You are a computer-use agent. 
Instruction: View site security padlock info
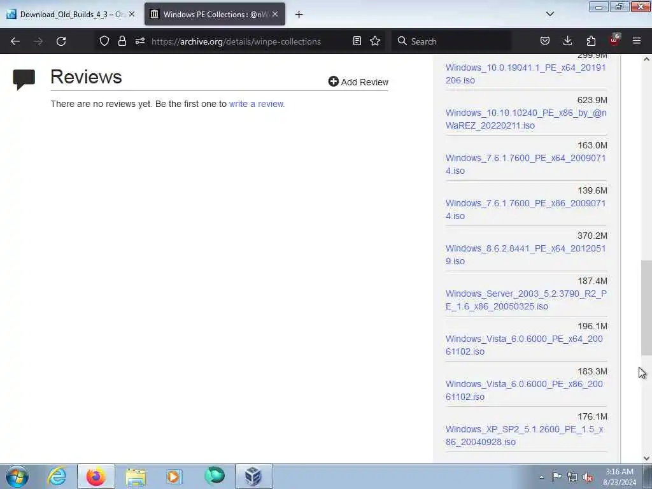(122, 41)
